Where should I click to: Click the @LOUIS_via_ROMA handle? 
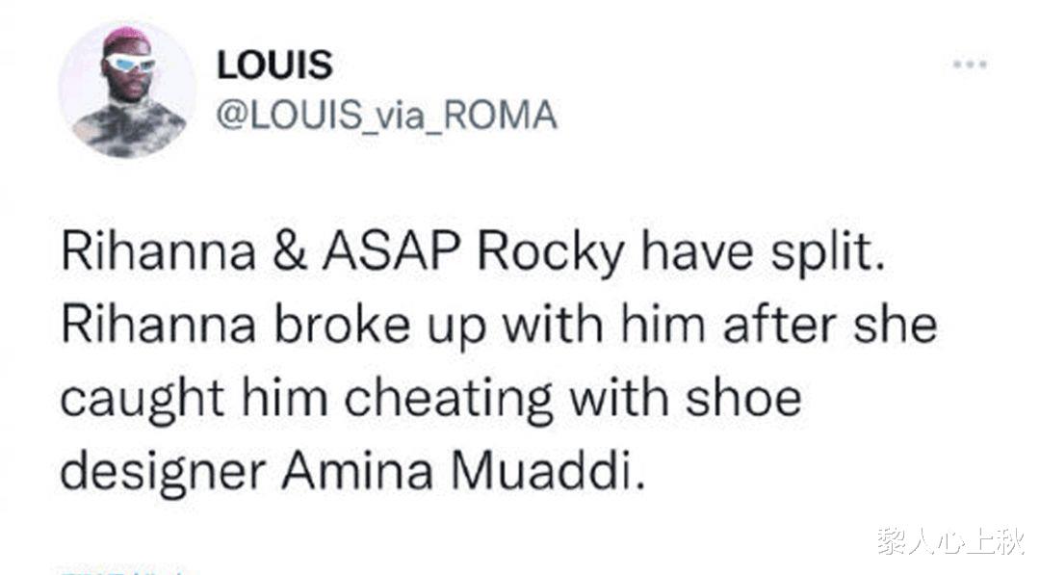click(387, 116)
